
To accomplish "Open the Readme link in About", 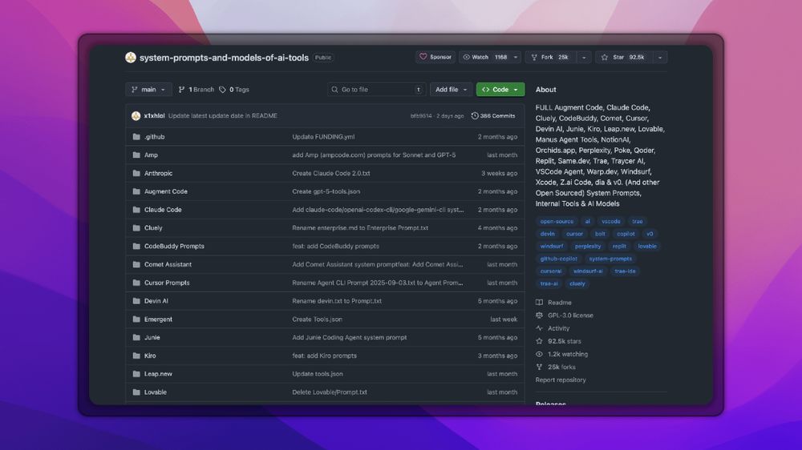I will (554, 303).
